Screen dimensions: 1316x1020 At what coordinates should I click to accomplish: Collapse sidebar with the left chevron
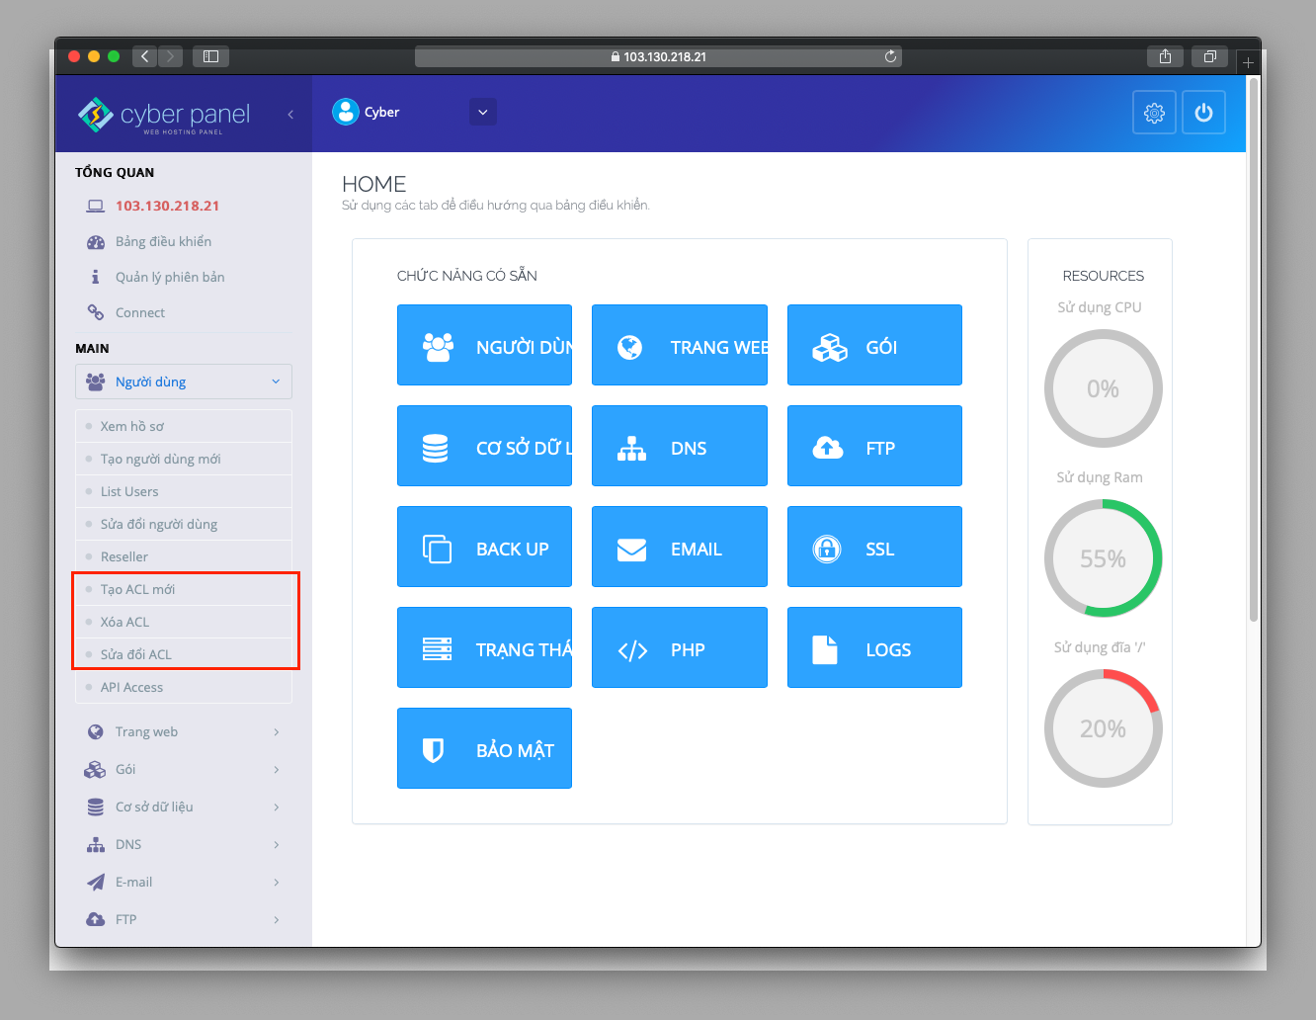pos(290,115)
